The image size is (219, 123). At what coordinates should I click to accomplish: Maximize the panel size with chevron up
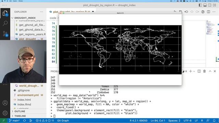click(210, 71)
